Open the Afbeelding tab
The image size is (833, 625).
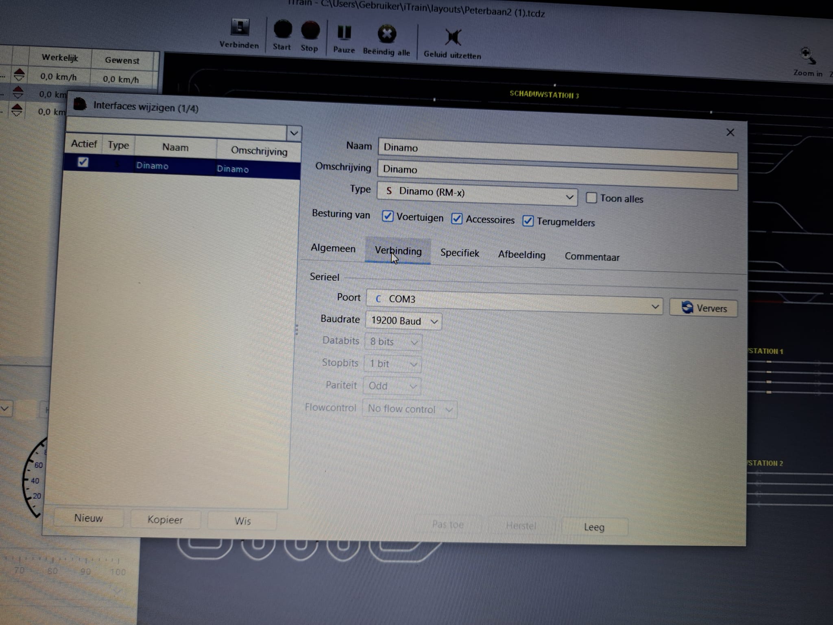click(x=522, y=255)
